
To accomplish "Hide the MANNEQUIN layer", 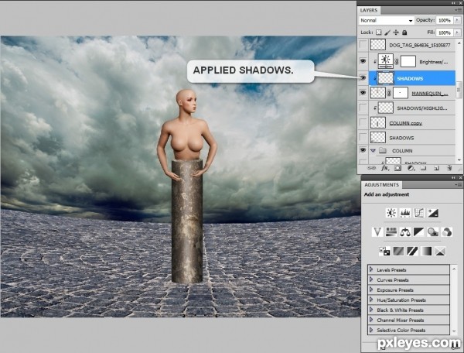I will [363, 93].
